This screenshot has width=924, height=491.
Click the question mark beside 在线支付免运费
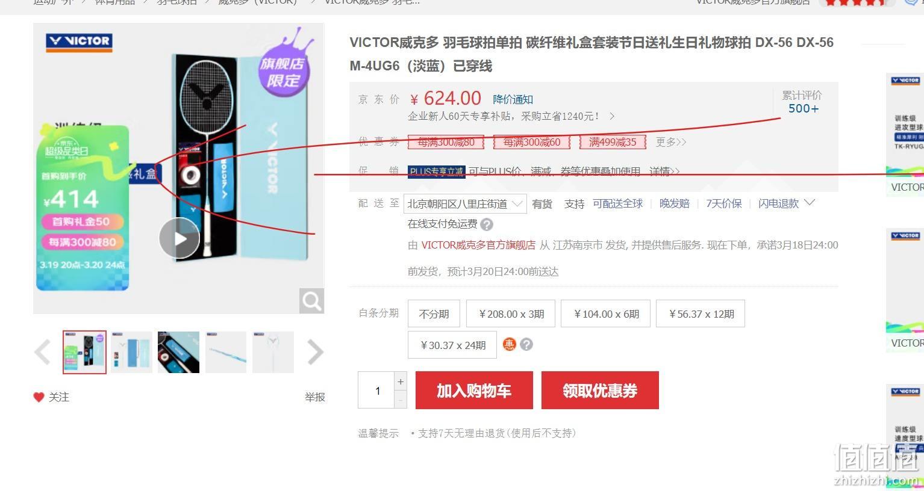coord(487,224)
